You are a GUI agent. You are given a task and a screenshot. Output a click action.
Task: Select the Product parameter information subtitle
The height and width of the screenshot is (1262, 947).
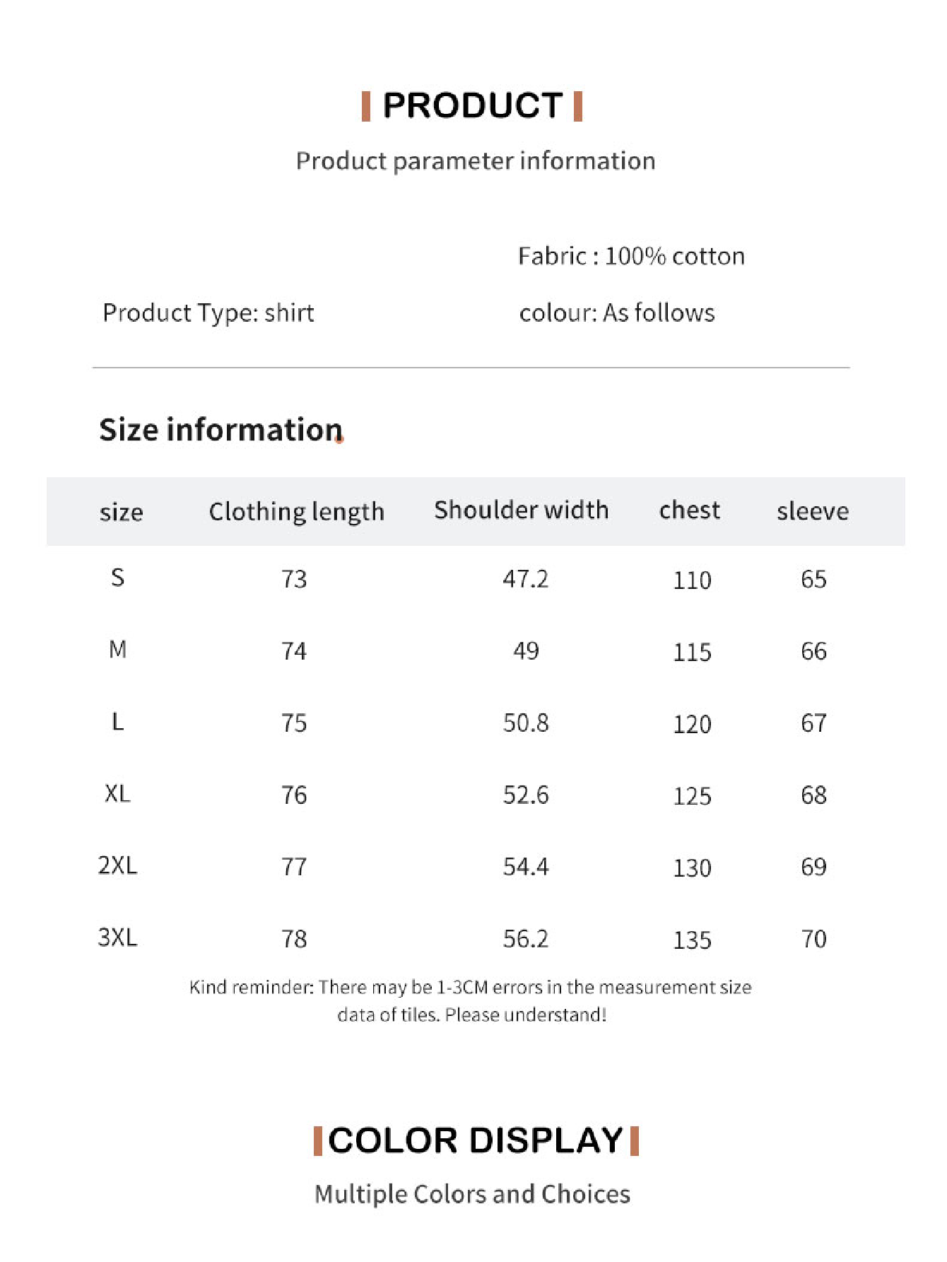pyautogui.click(x=475, y=161)
